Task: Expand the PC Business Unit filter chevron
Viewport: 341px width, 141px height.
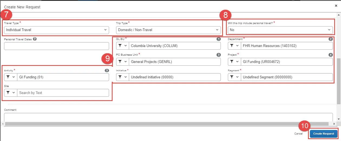Action: [x=126, y=62]
